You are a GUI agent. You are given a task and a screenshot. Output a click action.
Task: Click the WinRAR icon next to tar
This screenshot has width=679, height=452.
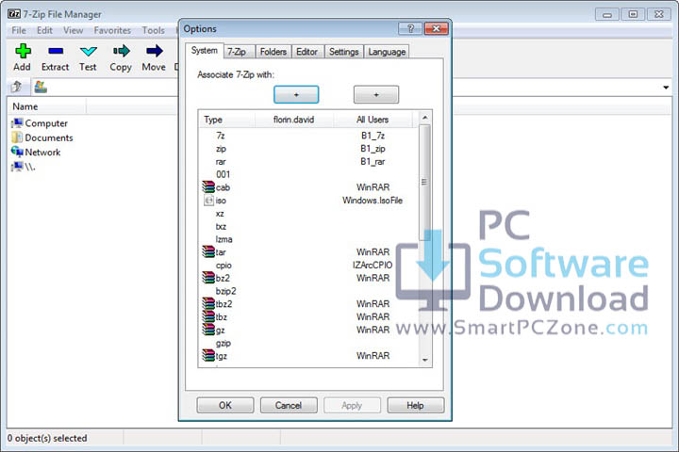208,251
